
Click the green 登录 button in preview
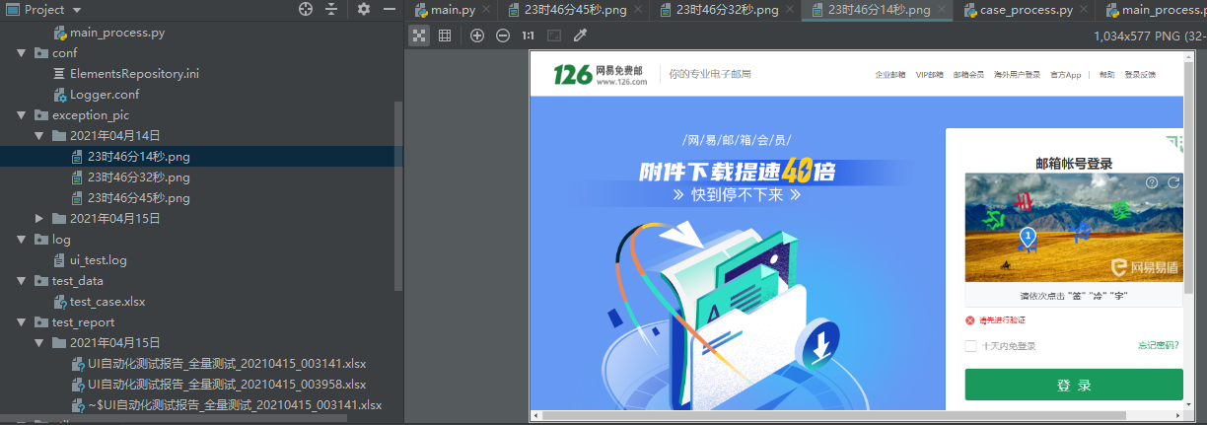click(x=1074, y=385)
